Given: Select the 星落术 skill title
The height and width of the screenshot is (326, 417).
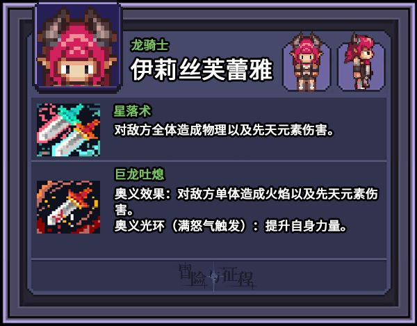Looking at the screenshot, I should [132, 111].
